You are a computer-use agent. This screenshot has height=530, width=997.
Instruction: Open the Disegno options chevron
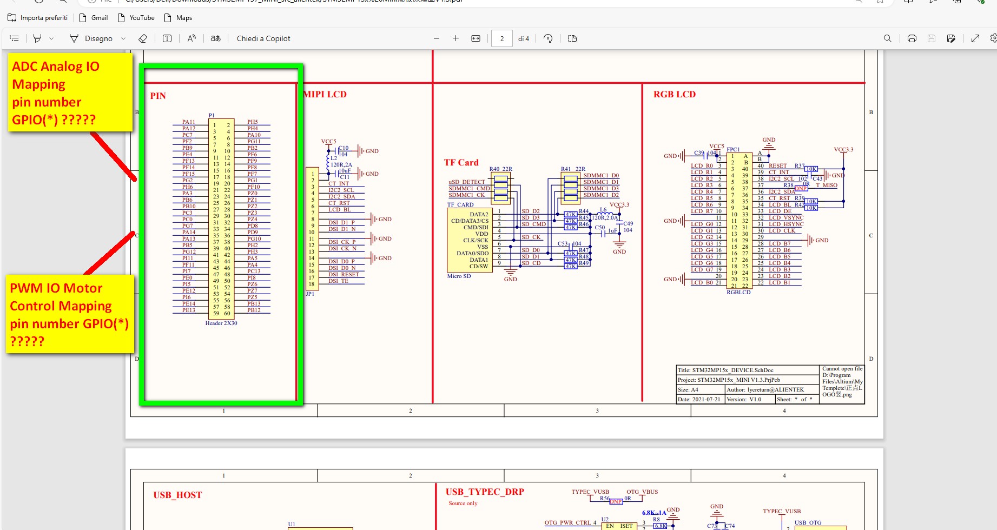123,38
